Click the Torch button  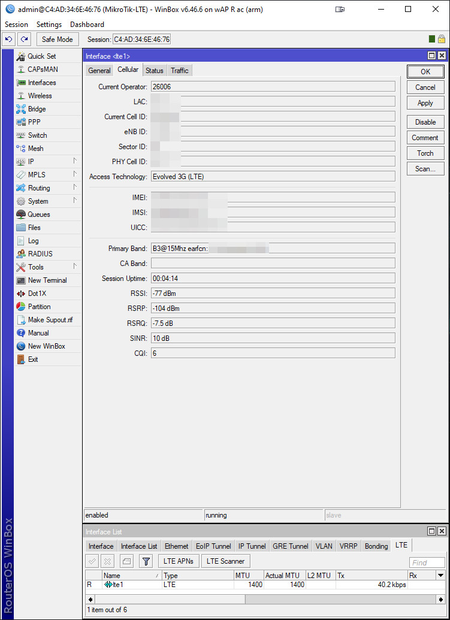[x=425, y=153]
